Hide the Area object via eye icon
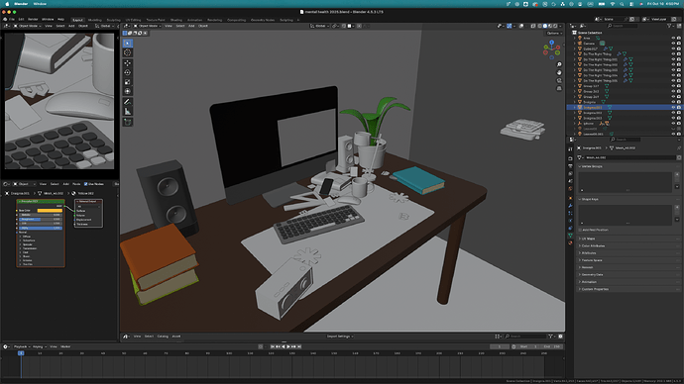 (x=673, y=38)
